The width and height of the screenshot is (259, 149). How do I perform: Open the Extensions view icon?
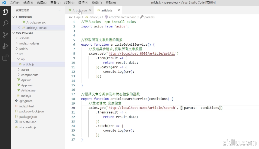click(x=5, y=58)
